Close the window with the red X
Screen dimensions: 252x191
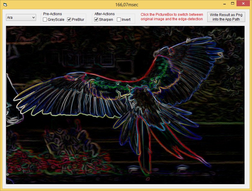coord(244,3)
